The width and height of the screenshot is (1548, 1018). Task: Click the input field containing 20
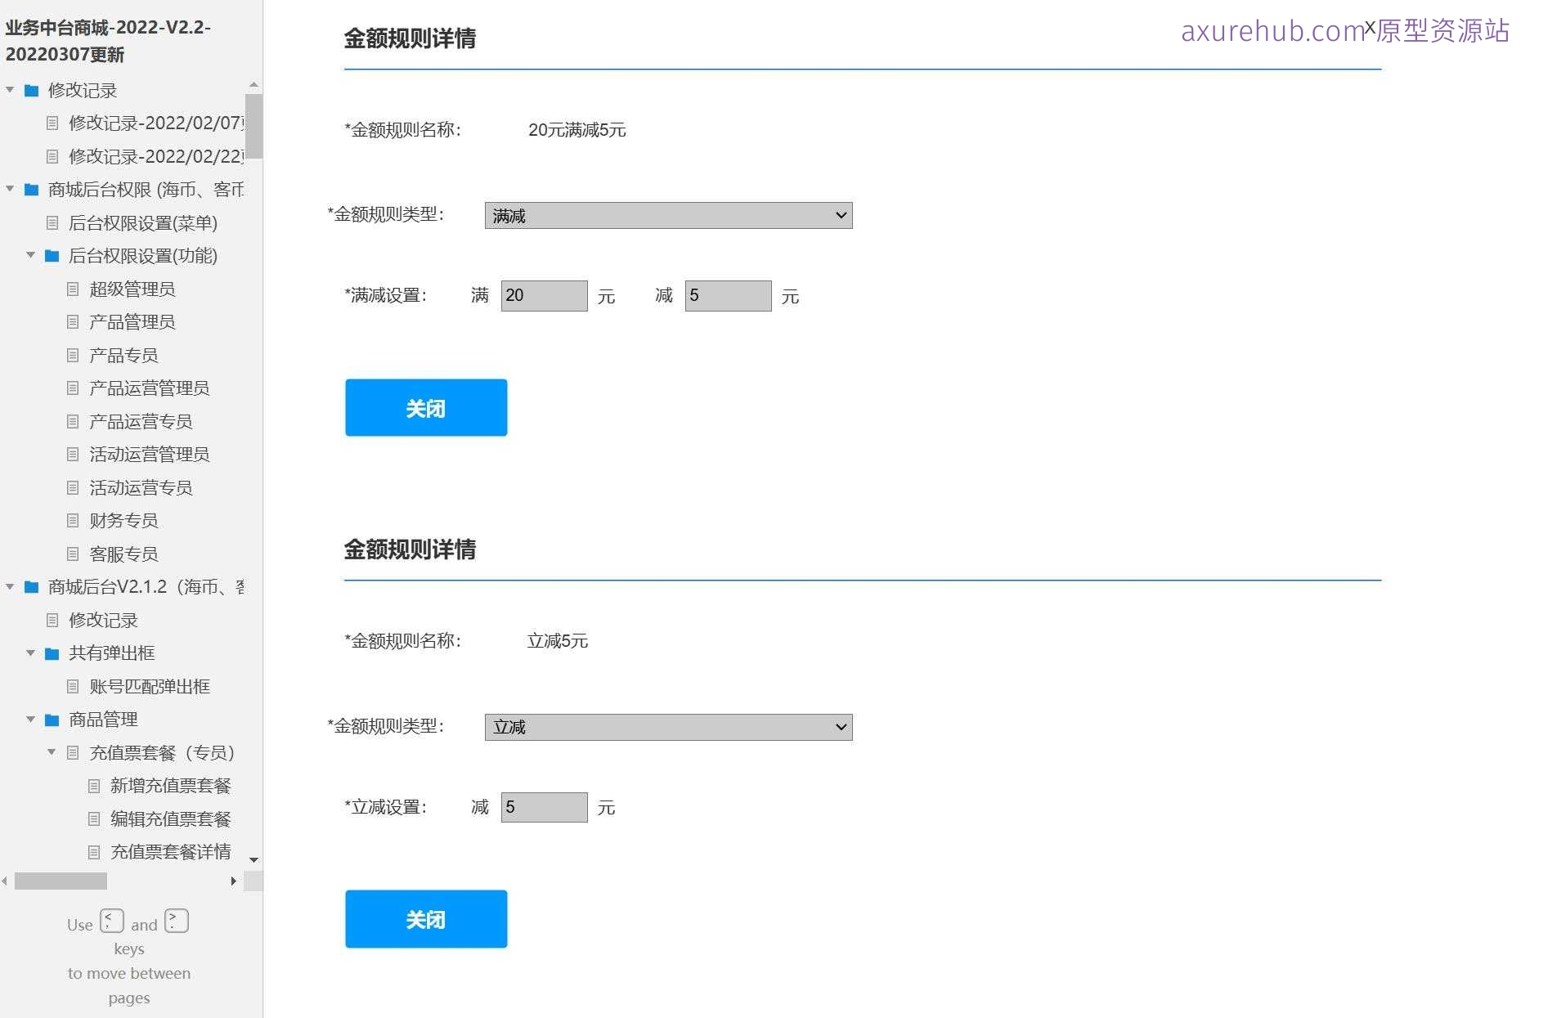point(543,295)
